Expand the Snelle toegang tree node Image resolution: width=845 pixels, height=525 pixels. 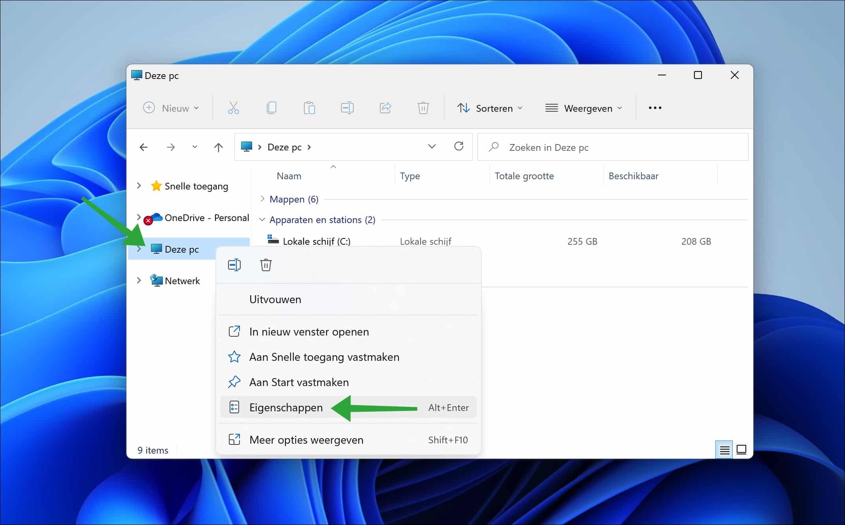pyautogui.click(x=139, y=186)
